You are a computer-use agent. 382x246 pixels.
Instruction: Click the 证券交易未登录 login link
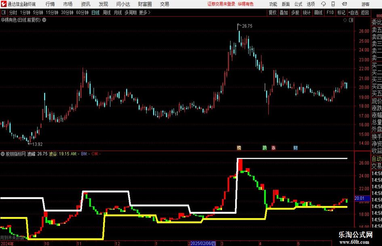click(x=221, y=4)
